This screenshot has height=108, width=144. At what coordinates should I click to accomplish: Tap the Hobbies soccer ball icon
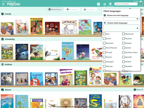3,64
